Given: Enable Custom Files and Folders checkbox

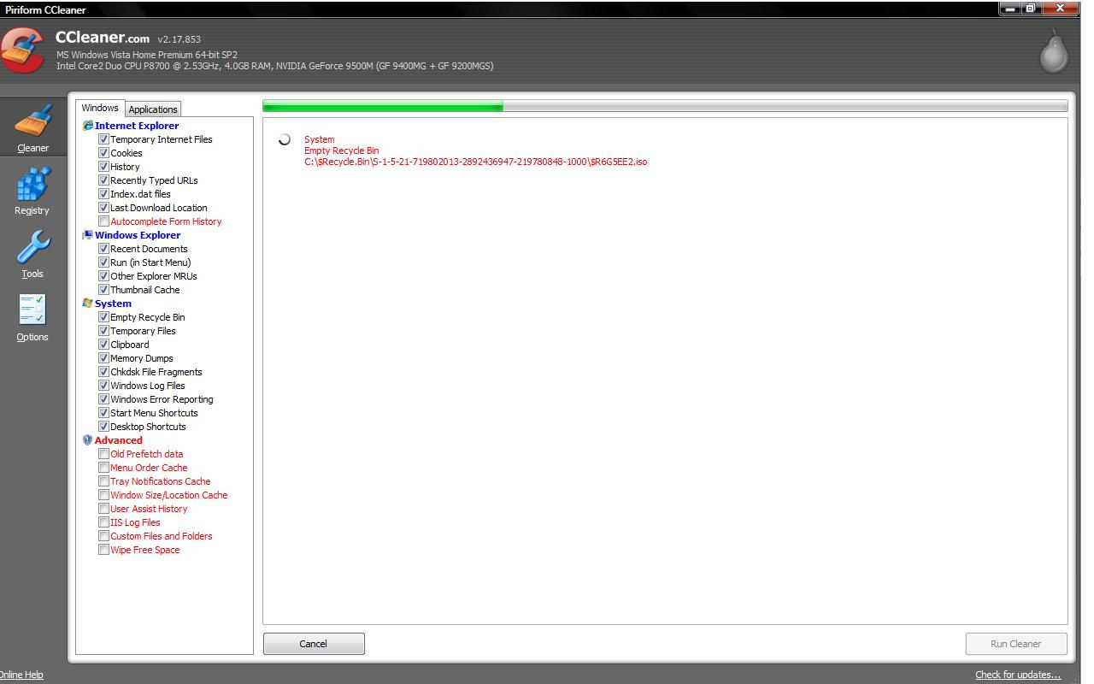Looking at the screenshot, I should point(103,536).
